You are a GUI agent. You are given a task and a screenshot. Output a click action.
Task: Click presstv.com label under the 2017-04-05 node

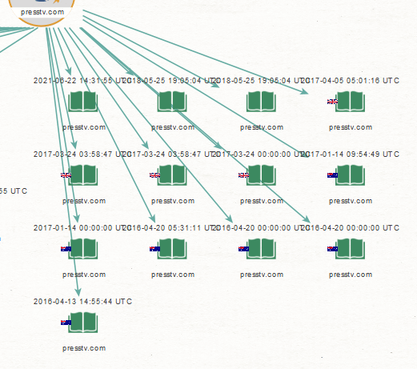351,127
